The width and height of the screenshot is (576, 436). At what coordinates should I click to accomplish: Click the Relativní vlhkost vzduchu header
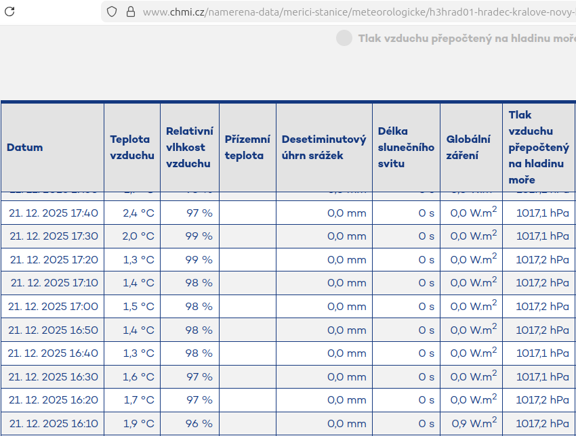(x=189, y=148)
